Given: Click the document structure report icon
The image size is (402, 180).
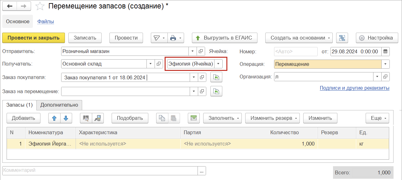Looking at the screenshot, I should point(342,38).
